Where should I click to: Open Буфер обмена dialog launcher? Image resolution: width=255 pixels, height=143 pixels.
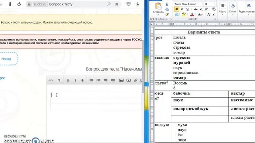pyautogui.click(x=171, y=19)
